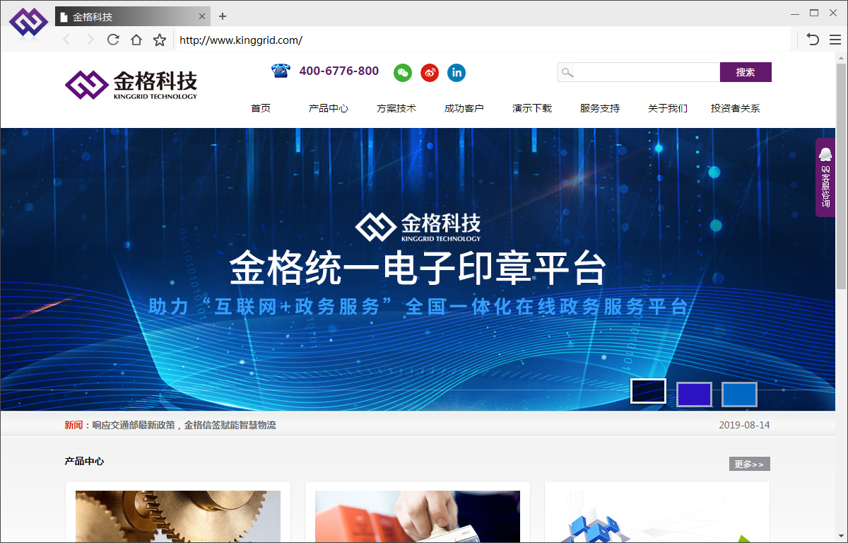The height and width of the screenshot is (543, 848).
Task: Open 投资者关系 navigation menu
Action: 736,108
